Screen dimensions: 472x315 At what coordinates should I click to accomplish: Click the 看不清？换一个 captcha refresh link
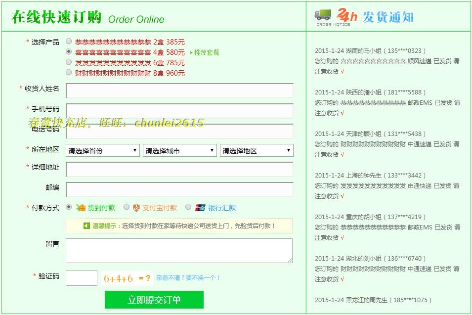(x=188, y=278)
